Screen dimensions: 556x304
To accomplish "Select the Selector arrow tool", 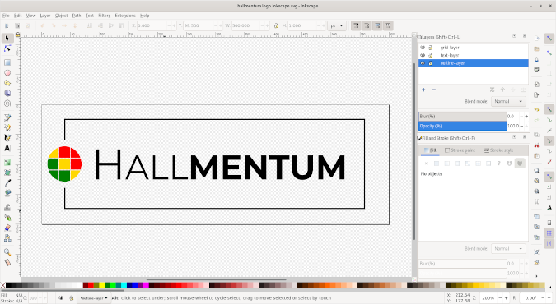I will [x=7, y=39].
